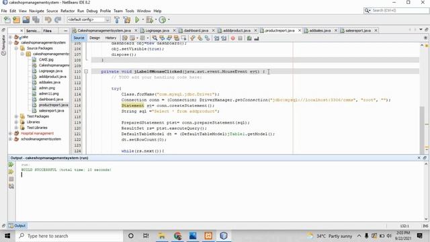Click the New File toolbar icon

(7, 19)
